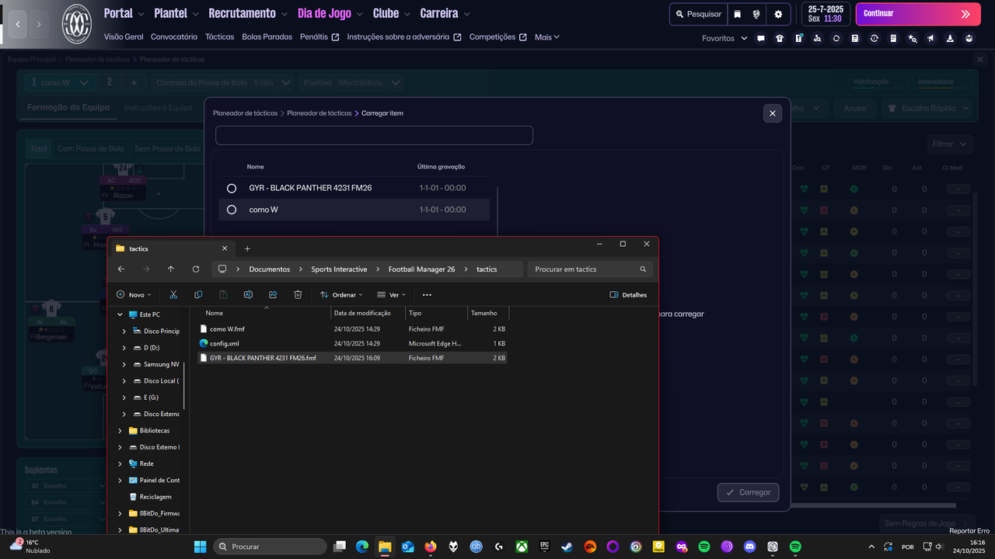Click Documentos in the Explorer breadcrumb
This screenshot has height=559, width=995.
click(x=270, y=269)
